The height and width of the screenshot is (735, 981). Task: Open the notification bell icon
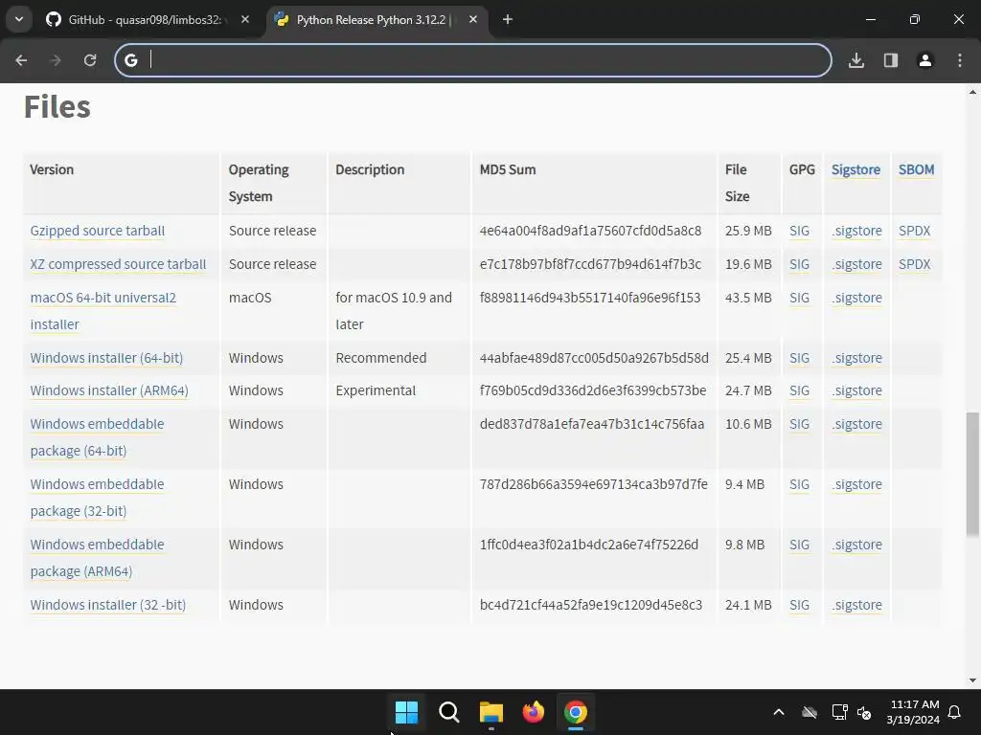click(954, 712)
